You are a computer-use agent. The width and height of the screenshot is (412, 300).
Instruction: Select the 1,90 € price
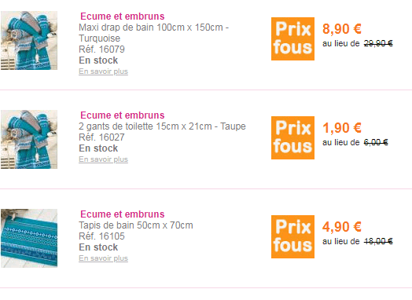(x=342, y=128)
